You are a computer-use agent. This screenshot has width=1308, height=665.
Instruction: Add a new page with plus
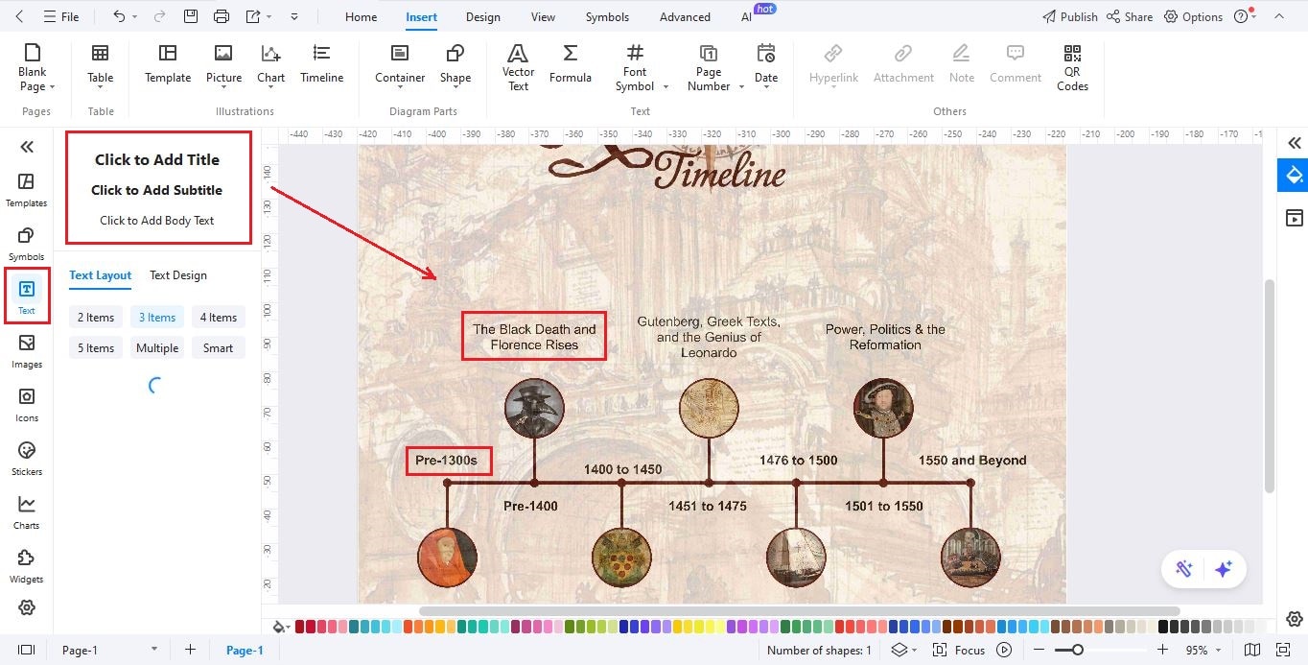click(190, 650)
